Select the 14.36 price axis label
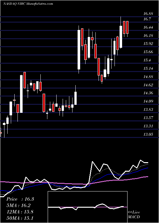 pos(148,93)
